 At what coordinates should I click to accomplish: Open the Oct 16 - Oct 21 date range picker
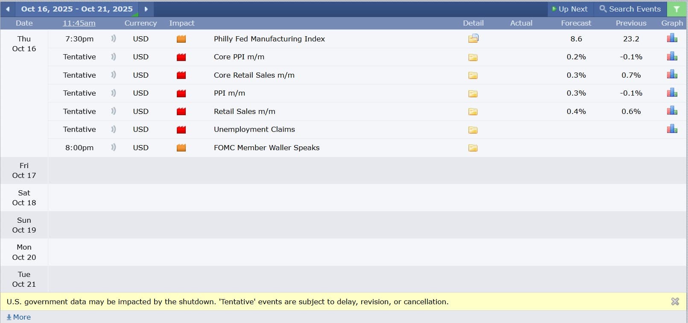(77, 9)
